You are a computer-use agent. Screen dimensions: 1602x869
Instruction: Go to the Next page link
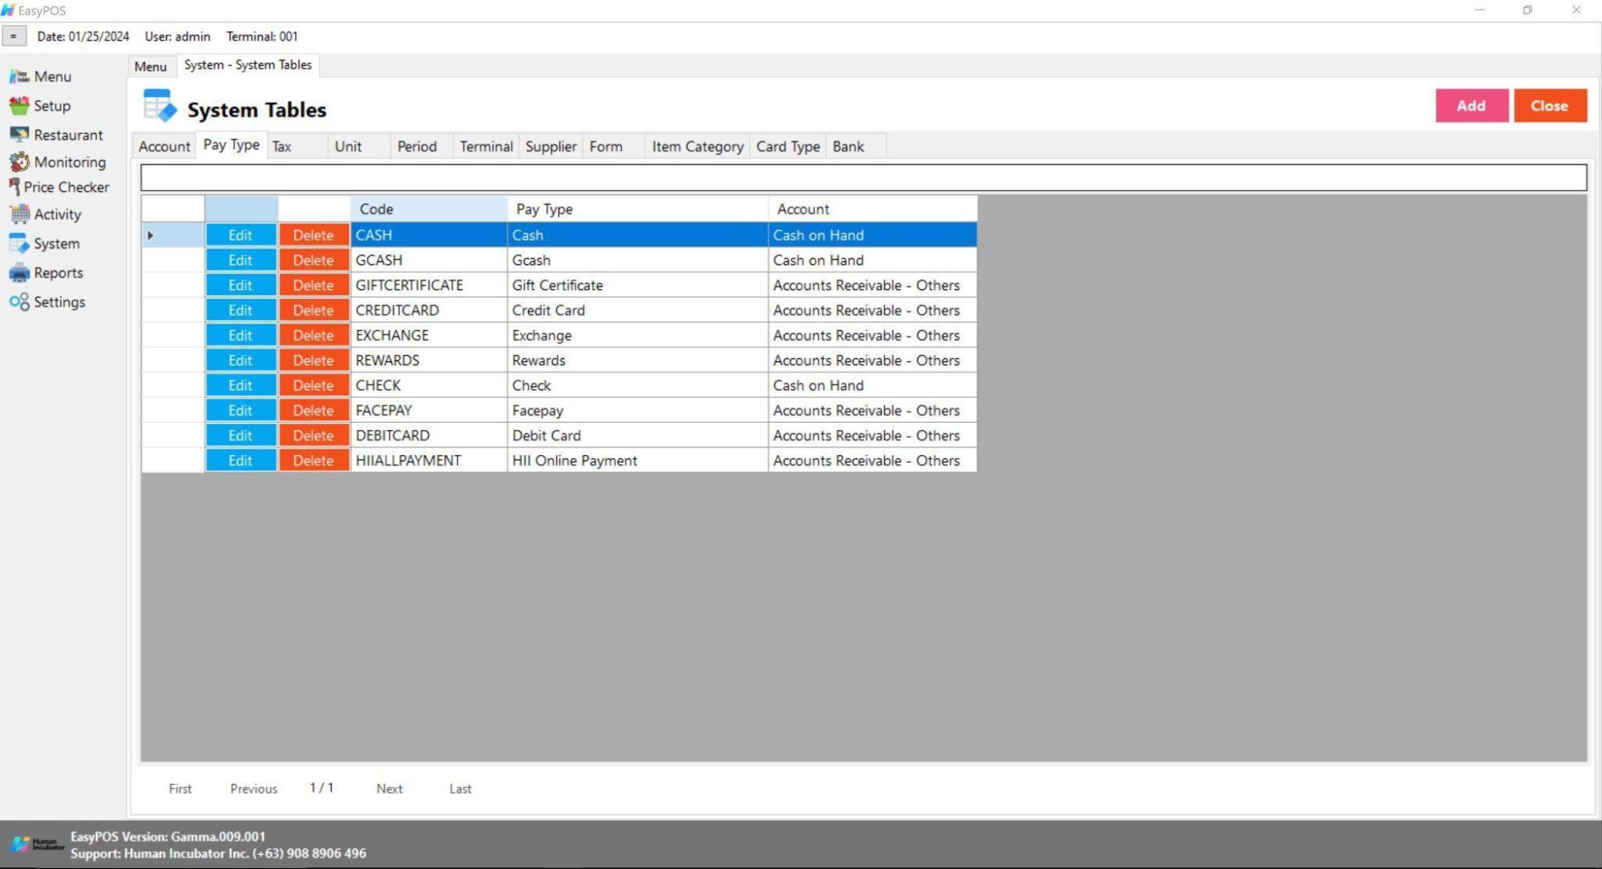click(x=389, y=789)
